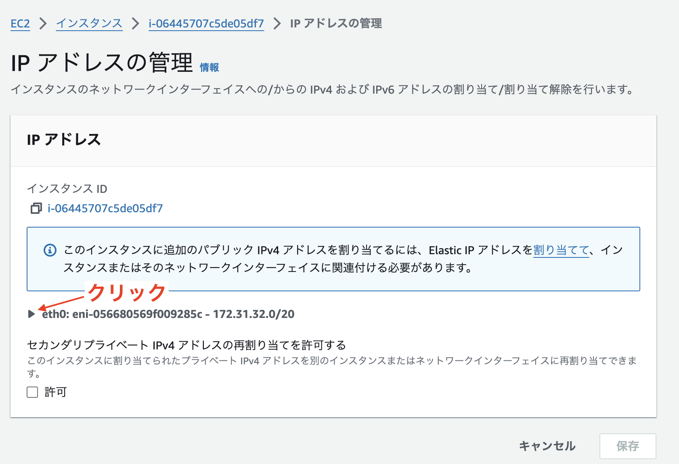Open インスタンス from the breadcrumb trail
Screen dimensions: 679x464
pos(89,24)
